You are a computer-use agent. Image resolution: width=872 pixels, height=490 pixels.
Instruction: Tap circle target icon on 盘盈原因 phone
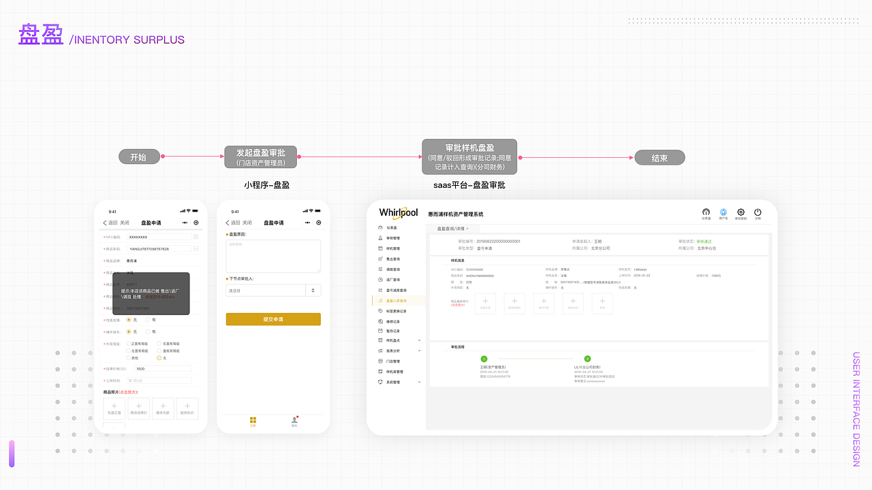[x=319, y=223]
